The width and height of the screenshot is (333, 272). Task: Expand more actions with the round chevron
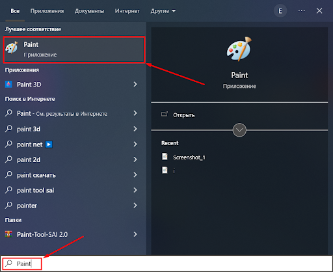239,130
